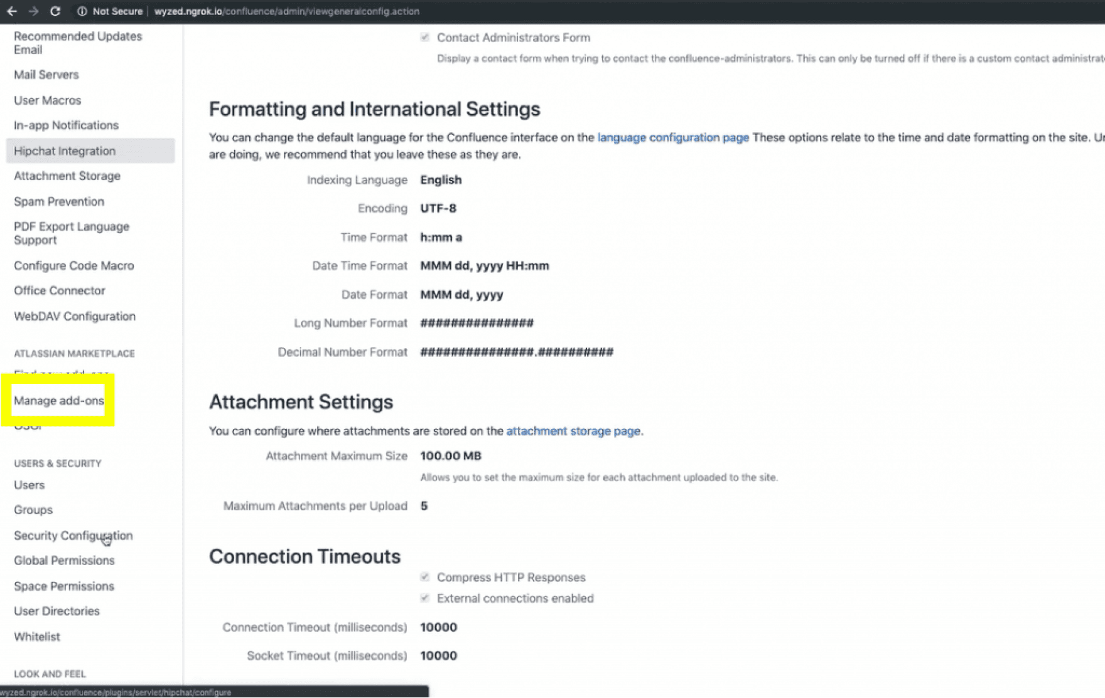
Task: Toggle External connections enabled checkbox
Action: [x=425, y=598]
